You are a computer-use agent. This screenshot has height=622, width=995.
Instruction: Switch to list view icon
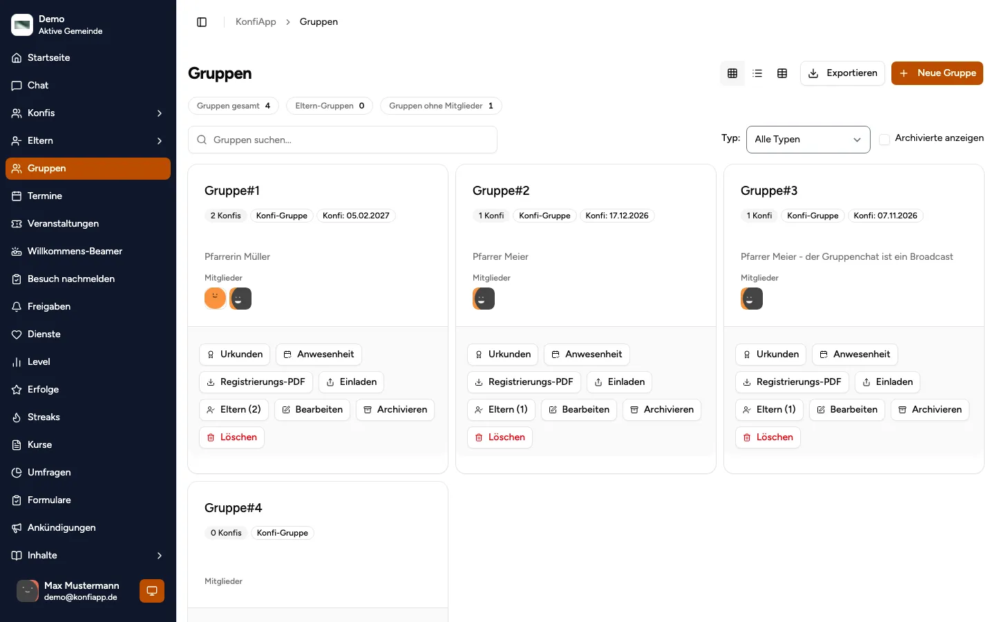tap(757, 73)
